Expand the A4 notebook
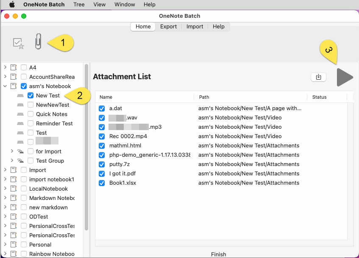359x258 pixels. click(5, 67)
